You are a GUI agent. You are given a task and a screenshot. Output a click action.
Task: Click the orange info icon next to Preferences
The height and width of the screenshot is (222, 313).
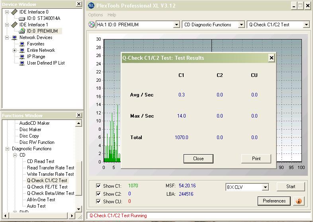299,201
